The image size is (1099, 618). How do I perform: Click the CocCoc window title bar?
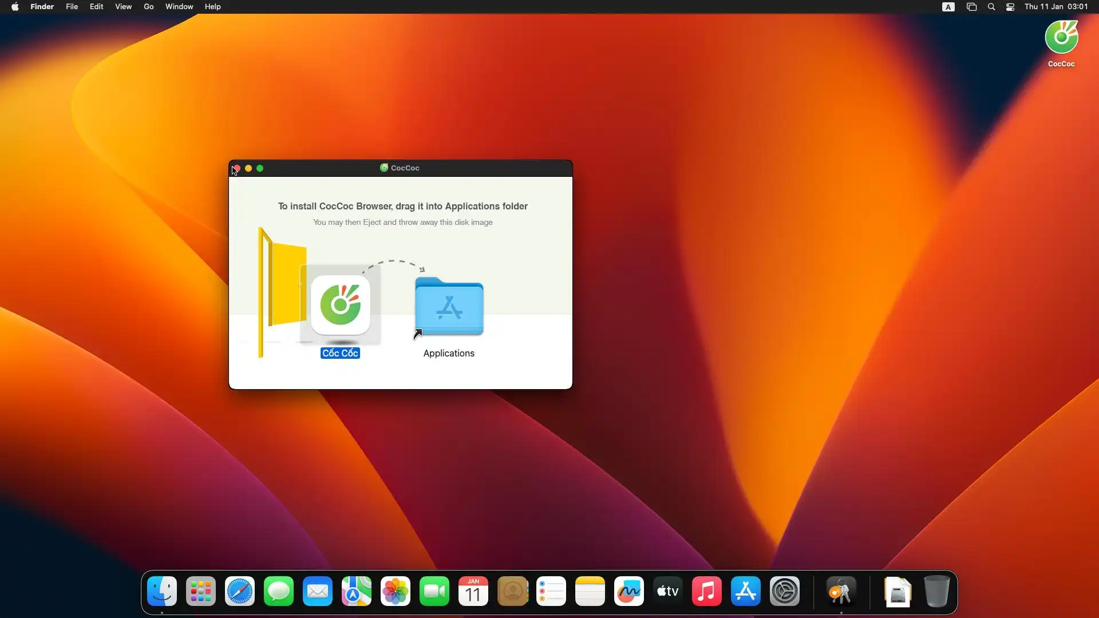click(x=469, y=168)
